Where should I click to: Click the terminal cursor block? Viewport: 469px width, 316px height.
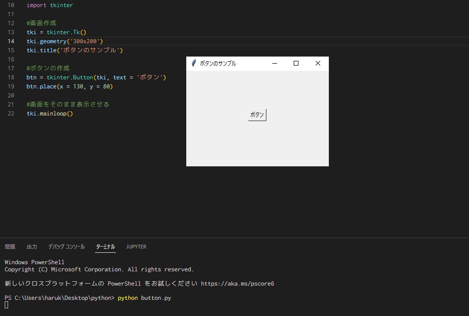click(7, 305)
